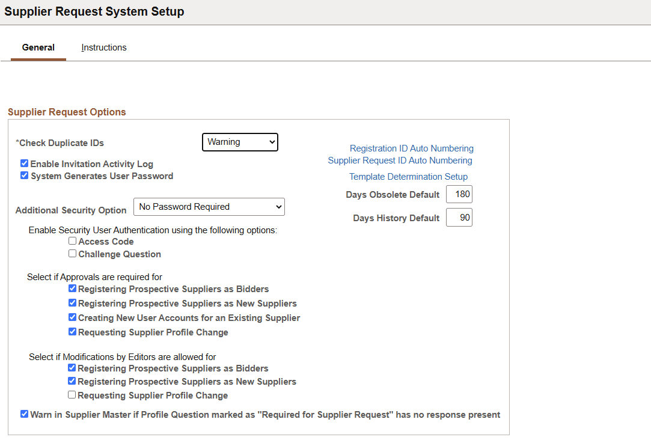Viewport: 651px width, 446px height.
Task: Uncheck System Generates User Password
Action: 24,176
